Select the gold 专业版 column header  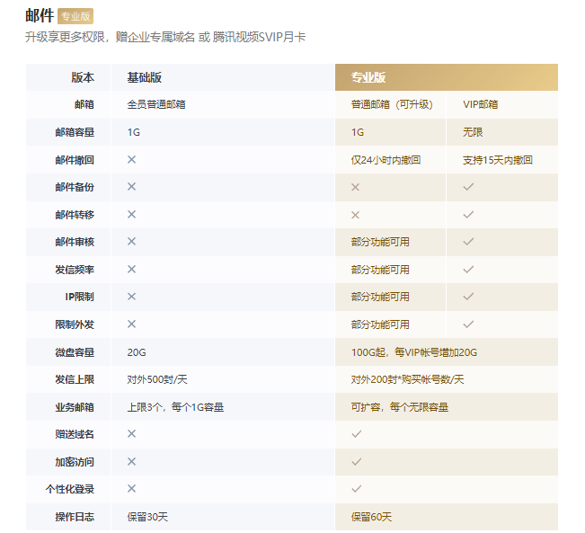coord(368,77)
